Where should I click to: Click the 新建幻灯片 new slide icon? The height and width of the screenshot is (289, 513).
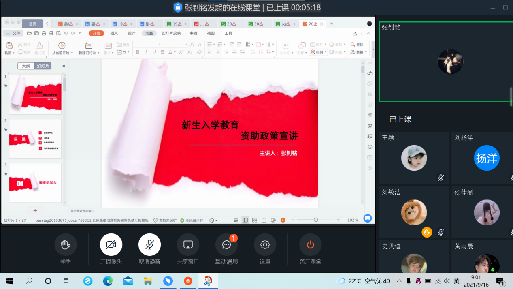coord(89,45)
